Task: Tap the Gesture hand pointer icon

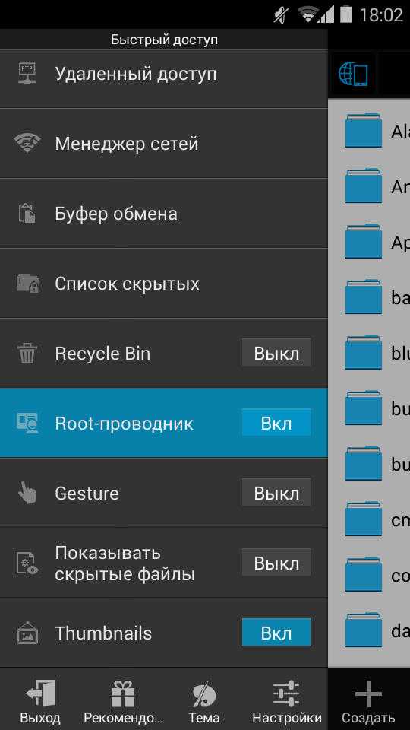Action: click(x=27, y=493)
